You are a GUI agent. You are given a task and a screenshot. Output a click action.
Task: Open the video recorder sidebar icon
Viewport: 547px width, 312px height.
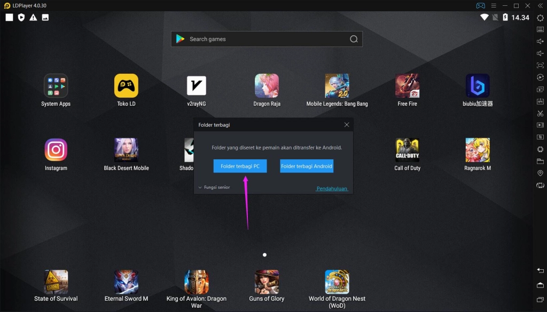click(x=540, y=125)
